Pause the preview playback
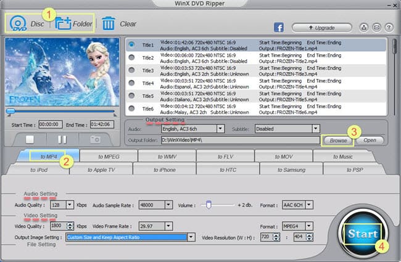 click(x=62, y=139)
